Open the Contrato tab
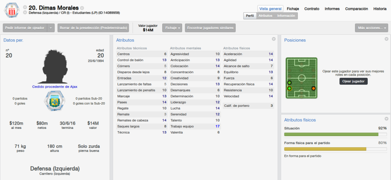Screen dimensions: 391x180 click(312, 9)
